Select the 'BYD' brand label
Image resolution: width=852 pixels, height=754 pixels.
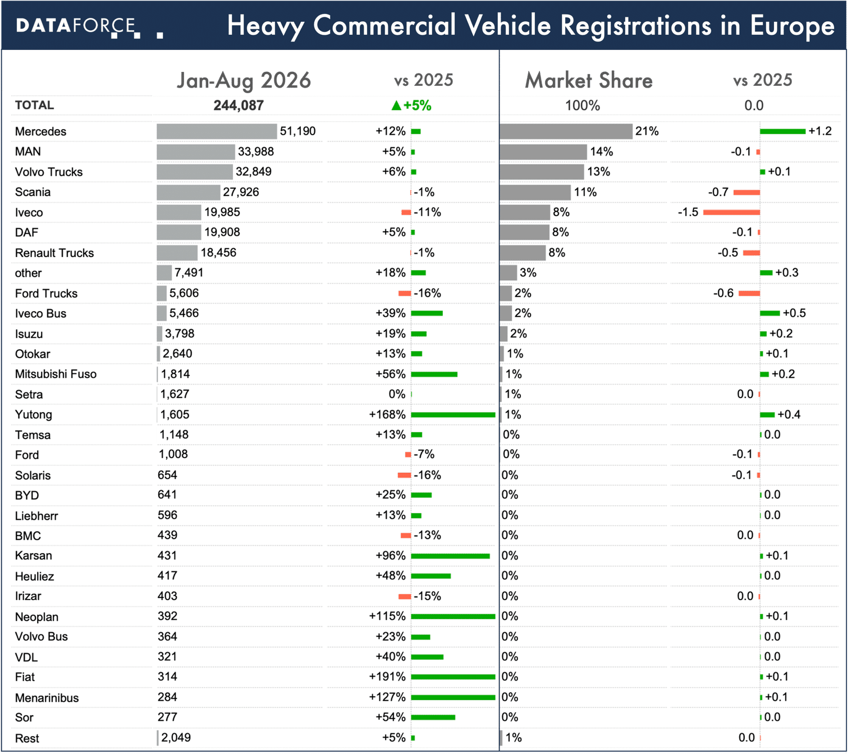pos(27,496)
